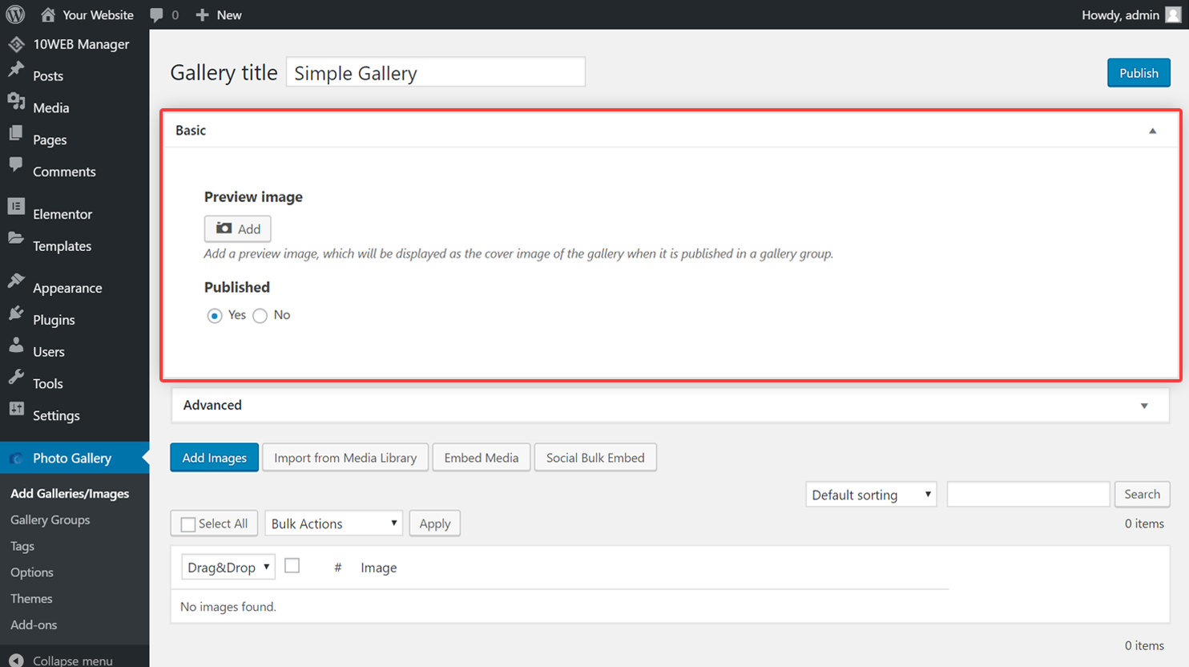Click the Add Images button
1189x667 pixels.
pos(214,458)
